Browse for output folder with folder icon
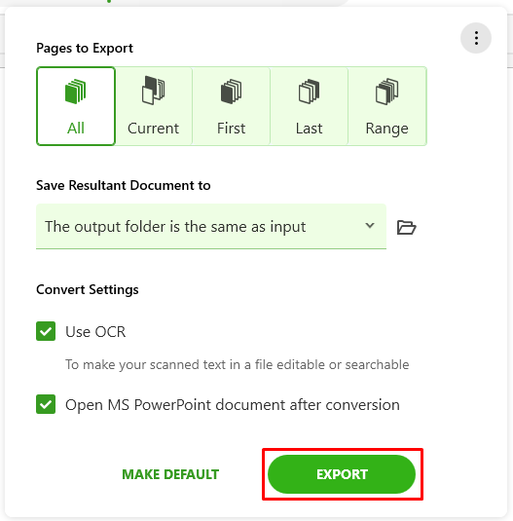The image size is (513, 521). tap(407, 227)
